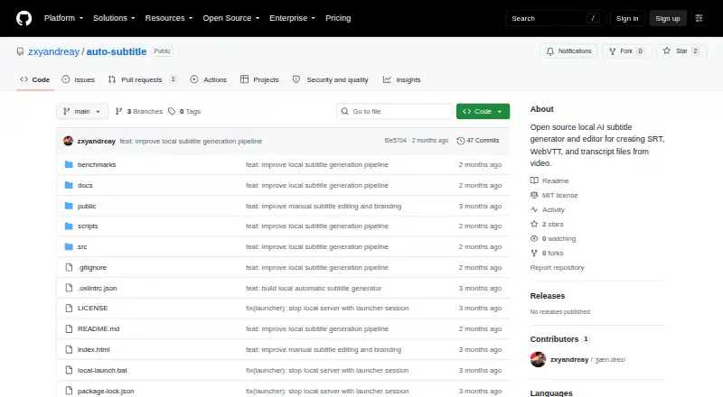
Task: Open the green Code dropdown button
Action: point(483,112)
